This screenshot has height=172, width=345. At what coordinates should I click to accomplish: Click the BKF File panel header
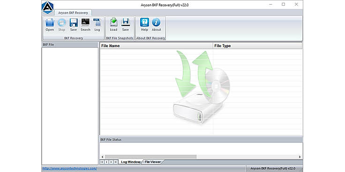[x=70, y=44]
